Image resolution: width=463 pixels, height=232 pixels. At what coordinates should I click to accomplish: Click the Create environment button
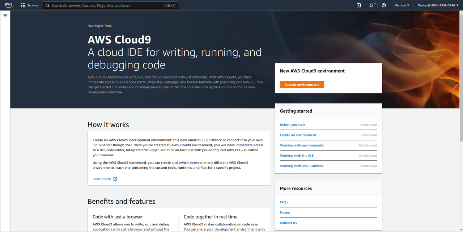click(x=302, y=85)
